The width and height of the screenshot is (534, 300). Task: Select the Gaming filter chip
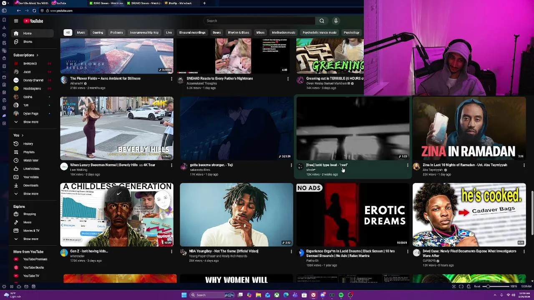(98, 32)
